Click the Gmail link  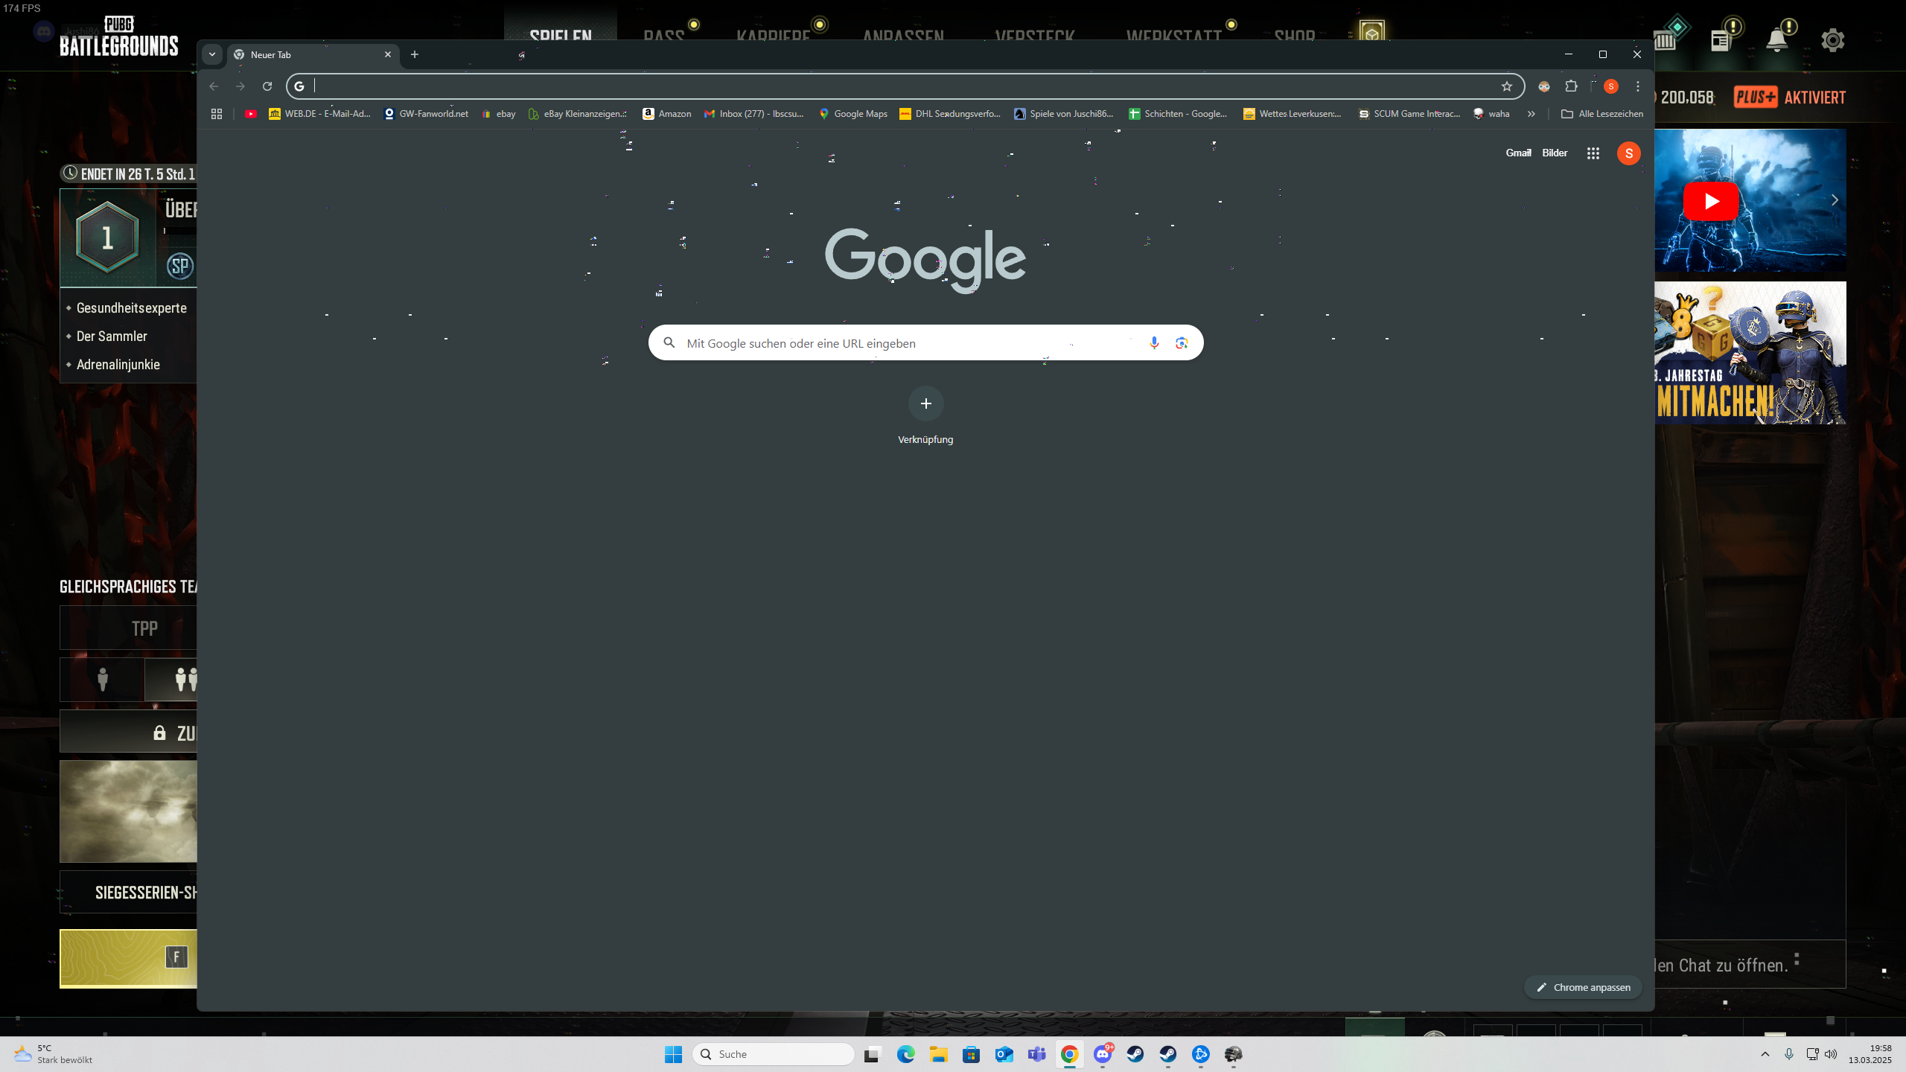click(1518, 153)
